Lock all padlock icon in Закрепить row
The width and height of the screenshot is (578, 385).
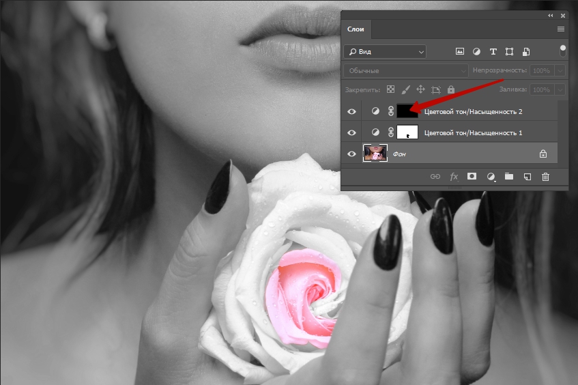pos(451,89)
